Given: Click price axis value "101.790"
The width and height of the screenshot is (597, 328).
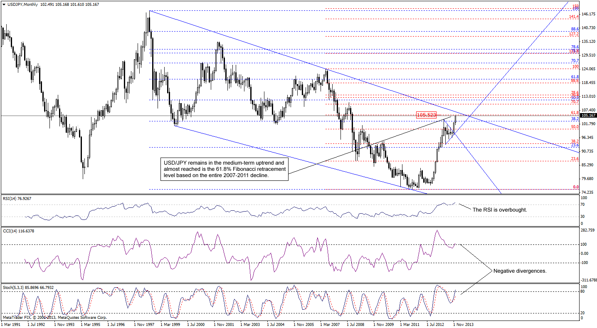Looking at the screenshot, I should click(x=589, y=124).
